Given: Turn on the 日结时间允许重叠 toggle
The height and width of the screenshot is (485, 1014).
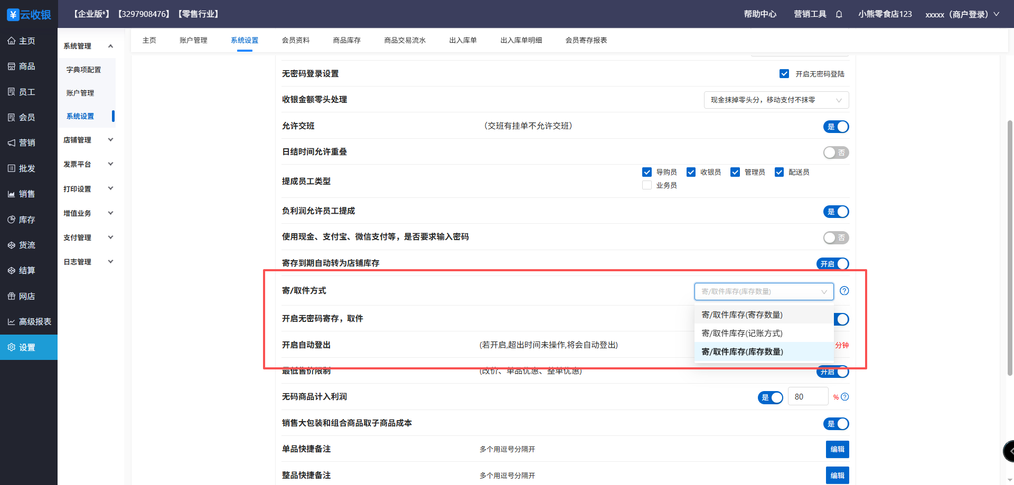Looking at the screenshot, I should 835,153.
